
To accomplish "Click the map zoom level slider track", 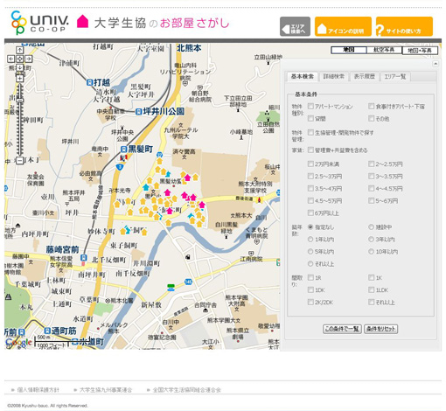I will pyautogui.click(x=19, y=120).
